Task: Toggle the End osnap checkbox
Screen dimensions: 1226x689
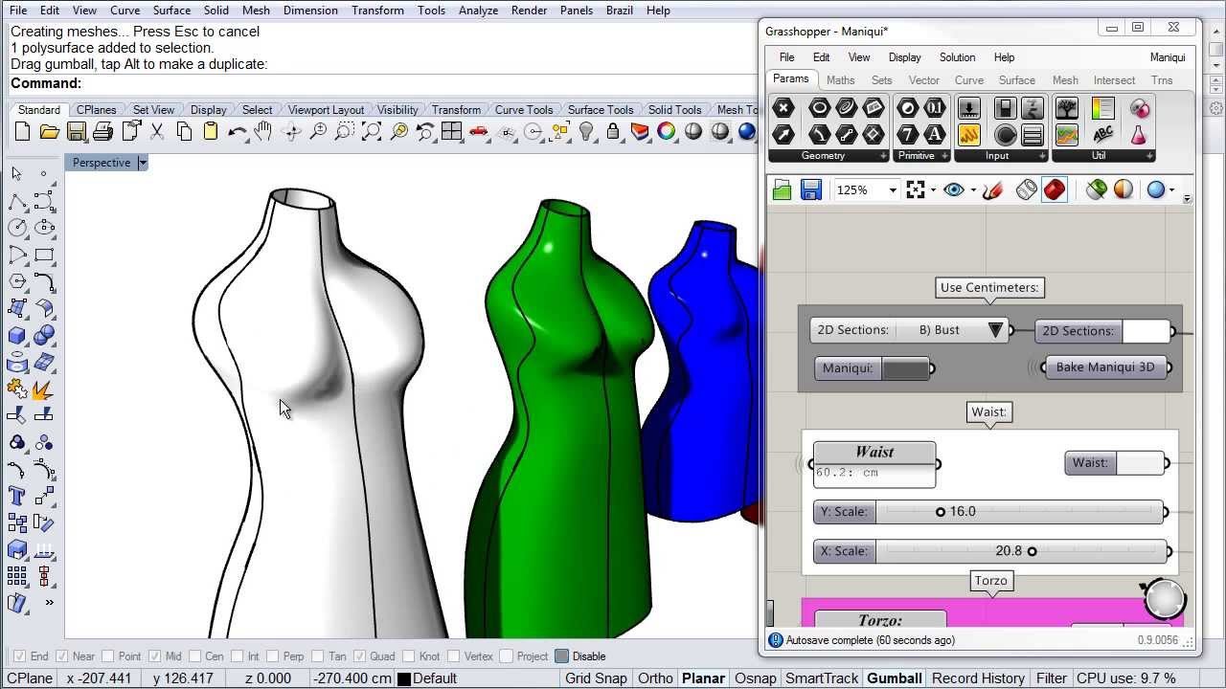Action: tap(19, 656)
